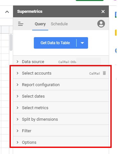The width and height of the screenshot is (119, 154).
Task: Close the Supermetrics sidebar
Action: coord(103,12)
